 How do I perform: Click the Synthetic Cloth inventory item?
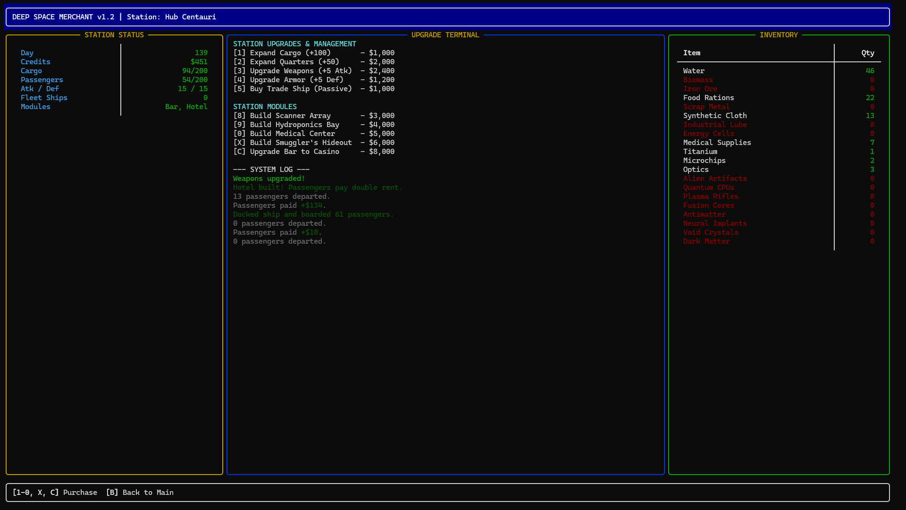point(714,116)
